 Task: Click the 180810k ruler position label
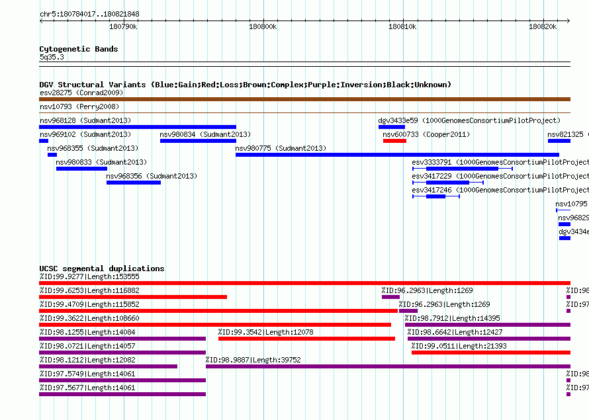402,26
